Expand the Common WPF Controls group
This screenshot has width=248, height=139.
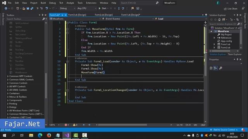pos(8,76)
